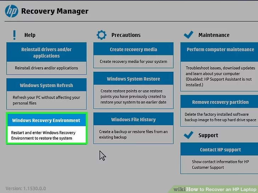Open the Windows System Restore tile
Viewport: 258px width, 193px height.
point(133,90)
